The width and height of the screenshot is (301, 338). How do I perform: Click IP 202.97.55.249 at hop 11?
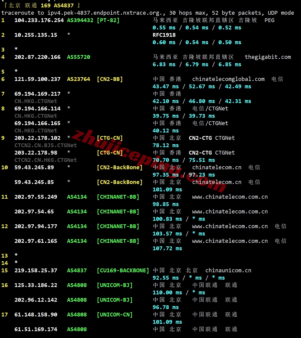[36, 197]
